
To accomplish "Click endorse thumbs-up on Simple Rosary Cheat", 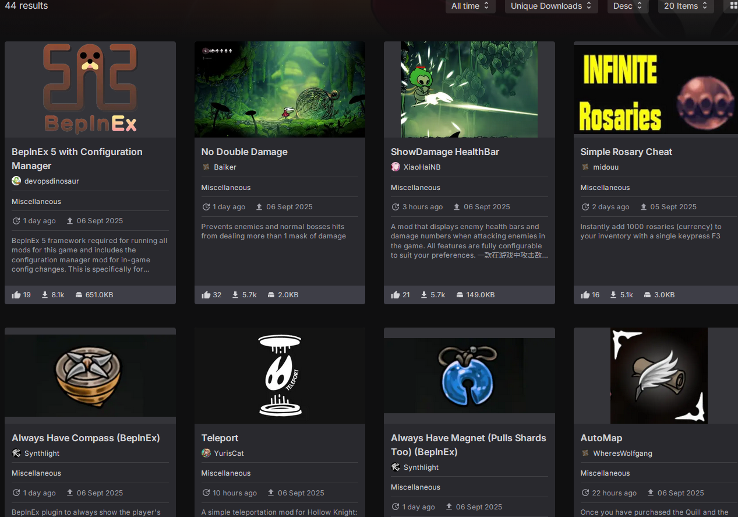I will pos(585,295).
